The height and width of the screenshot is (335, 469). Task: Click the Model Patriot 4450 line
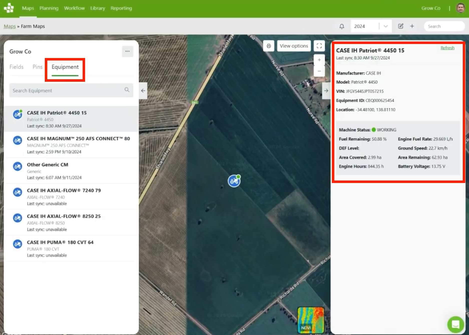click(x=357, y=82)
